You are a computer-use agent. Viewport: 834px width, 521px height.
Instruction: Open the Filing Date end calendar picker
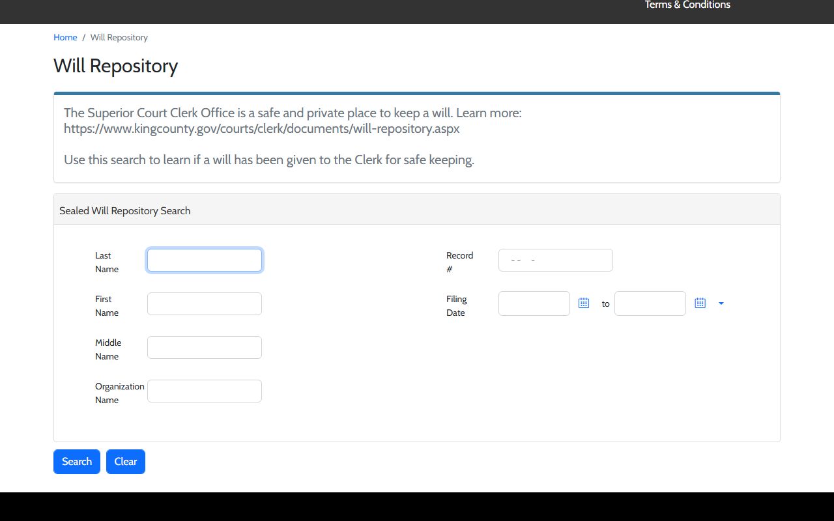pos(700,303)
